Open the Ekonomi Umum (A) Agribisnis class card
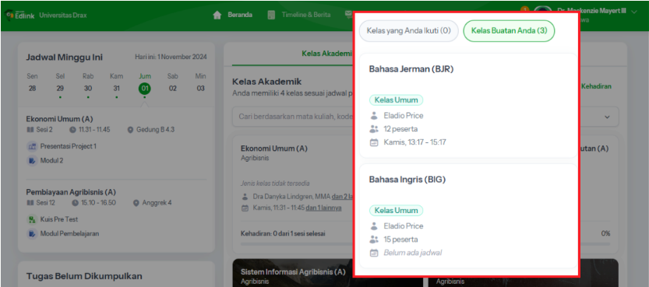 (x=293, y=194)
